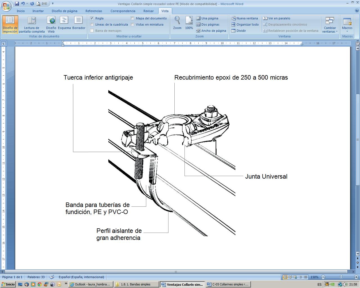Choose Una página zoom option

pyautogui.click(x=207, y=18)
